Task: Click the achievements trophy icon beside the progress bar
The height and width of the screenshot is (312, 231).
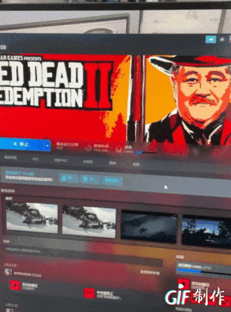Action: [119, 149]
